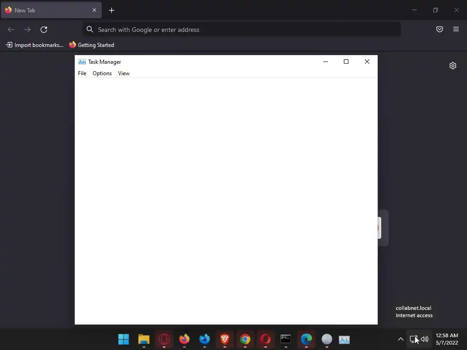This screenshot has height=350, width=467.
Task: Select the New Tab tab in Firefox
Action: [51, 10]
